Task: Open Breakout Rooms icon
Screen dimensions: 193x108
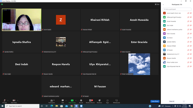Action: (90, 100)
